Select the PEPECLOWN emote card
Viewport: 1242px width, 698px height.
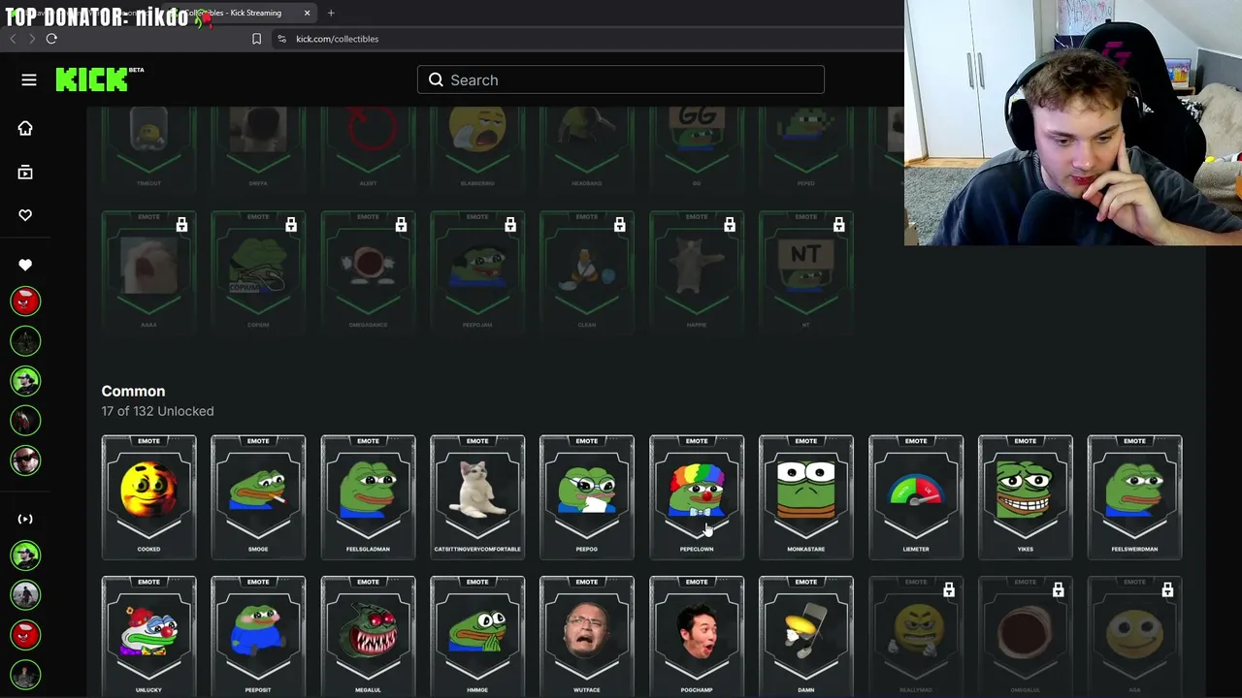[x=697, y=497]
